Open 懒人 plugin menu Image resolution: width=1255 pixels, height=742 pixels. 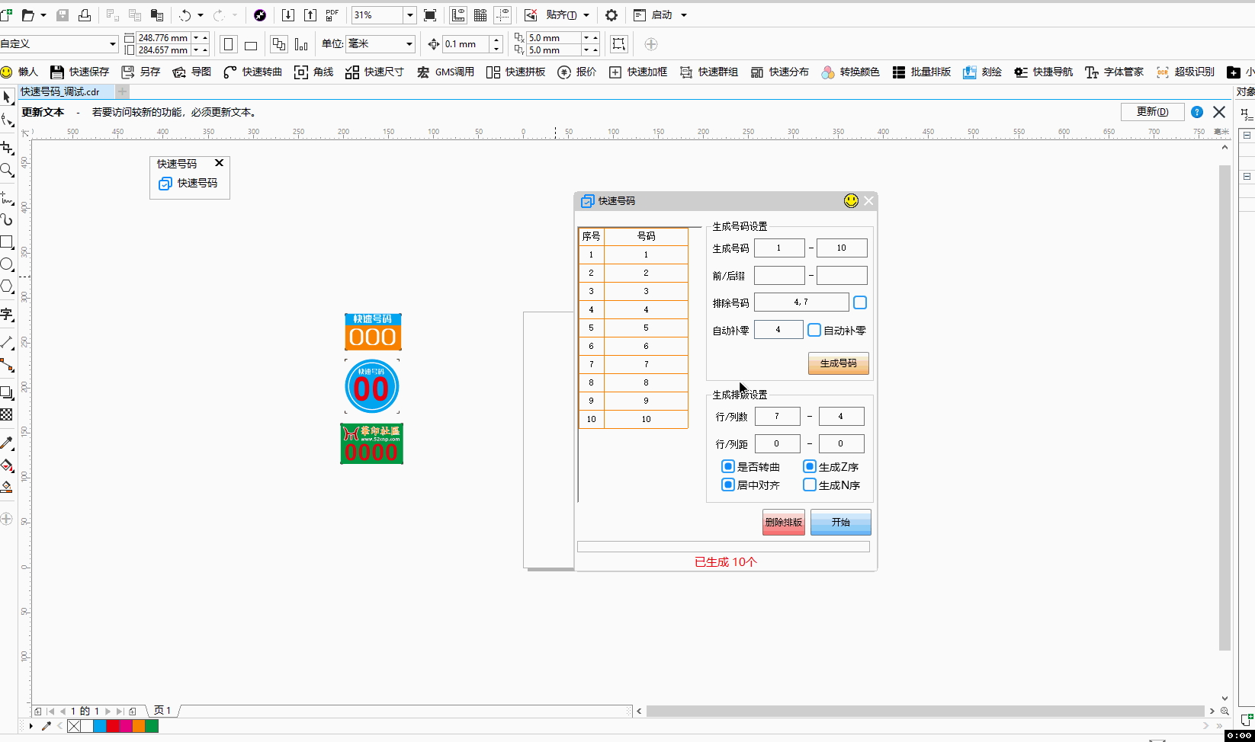click(x=20, y=72)
